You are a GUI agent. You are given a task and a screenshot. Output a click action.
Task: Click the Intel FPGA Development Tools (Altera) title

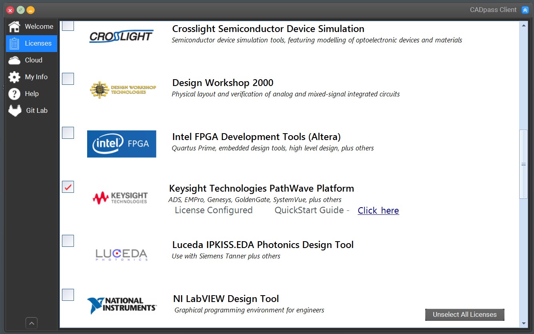point(256,137)
